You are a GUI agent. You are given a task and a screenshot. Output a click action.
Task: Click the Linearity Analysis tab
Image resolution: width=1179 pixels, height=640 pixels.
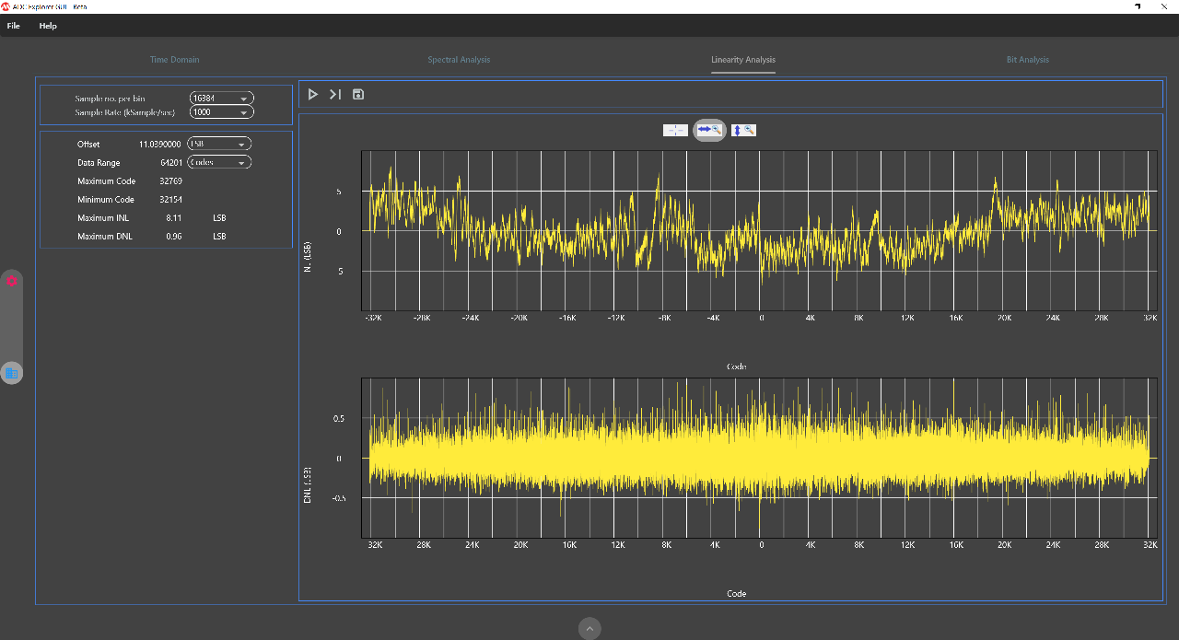point(743,60)
